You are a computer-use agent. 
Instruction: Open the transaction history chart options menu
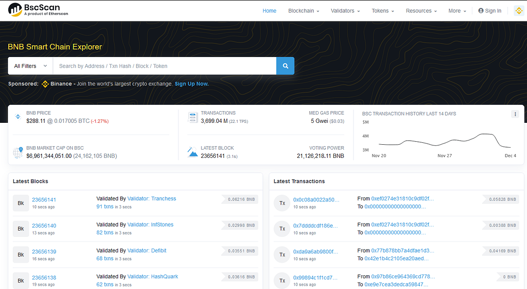tap(515, 114)
